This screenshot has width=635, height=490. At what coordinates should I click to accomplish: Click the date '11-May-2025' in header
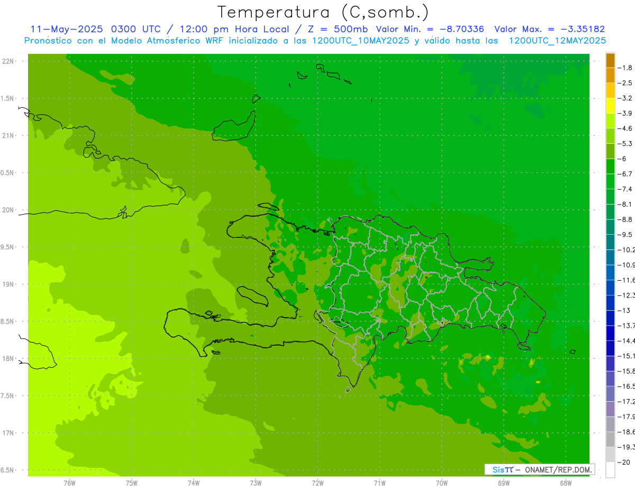[67, 29]
